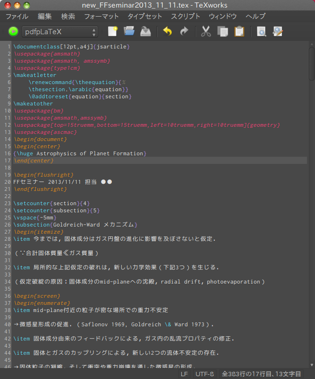315x379 pixels.
Task: Open the 検索 menu
Action: pos(68,17)
